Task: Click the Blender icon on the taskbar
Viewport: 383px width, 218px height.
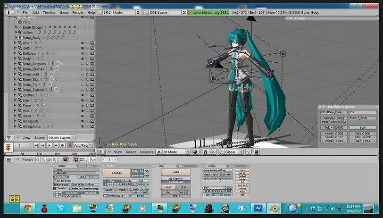Action: tap(274, 208)
